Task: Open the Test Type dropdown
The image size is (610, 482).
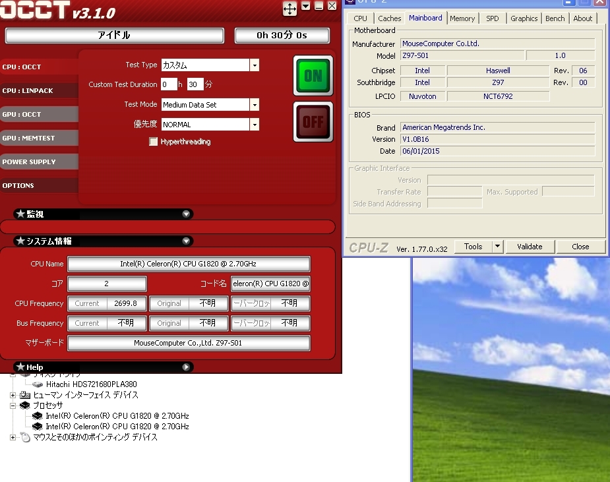Action: [x=255, y=65]
